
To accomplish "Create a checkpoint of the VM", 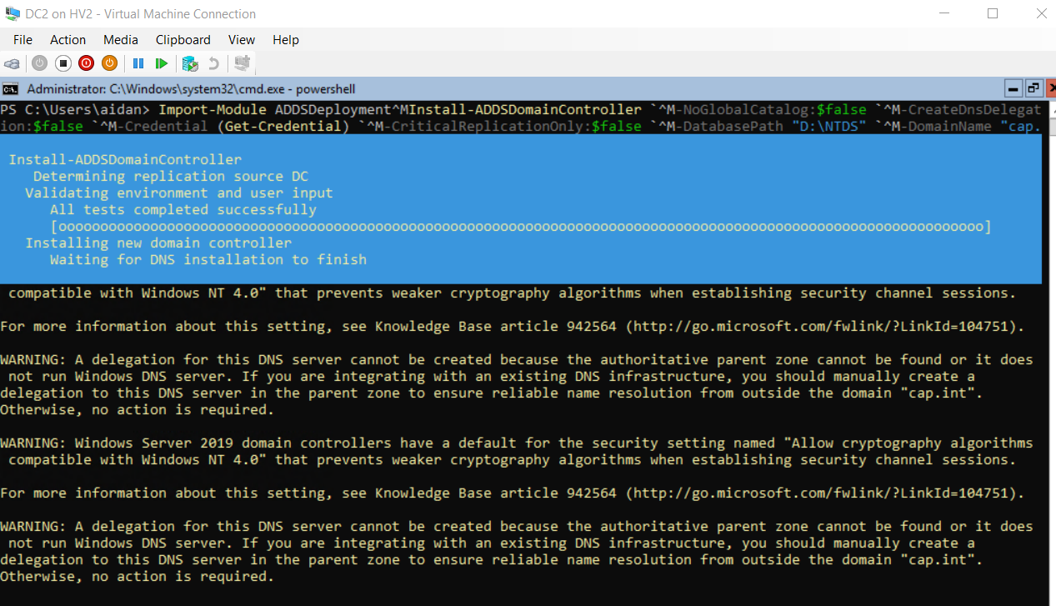I will coord(190,63).
